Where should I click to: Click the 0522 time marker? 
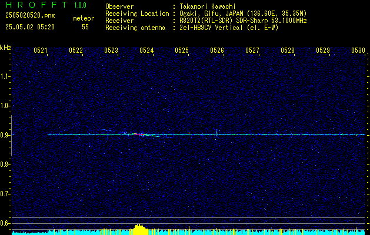[76, 51]
